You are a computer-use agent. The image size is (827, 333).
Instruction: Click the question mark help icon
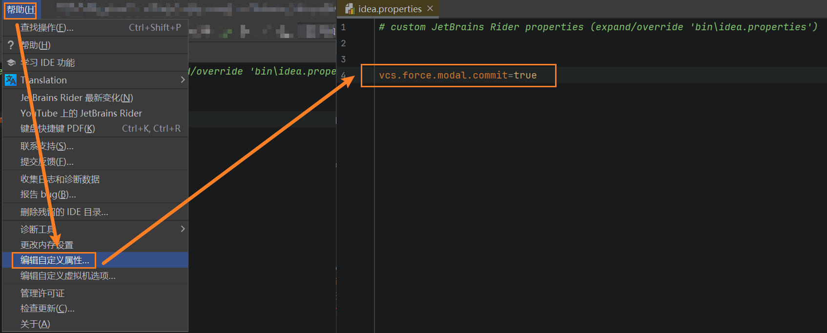pos(11,45)
